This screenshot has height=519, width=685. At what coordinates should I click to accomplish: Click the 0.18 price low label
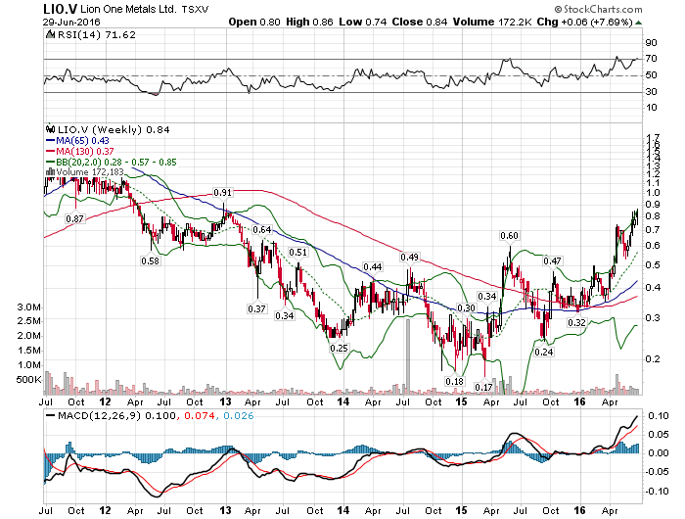(x=454, y=381)
